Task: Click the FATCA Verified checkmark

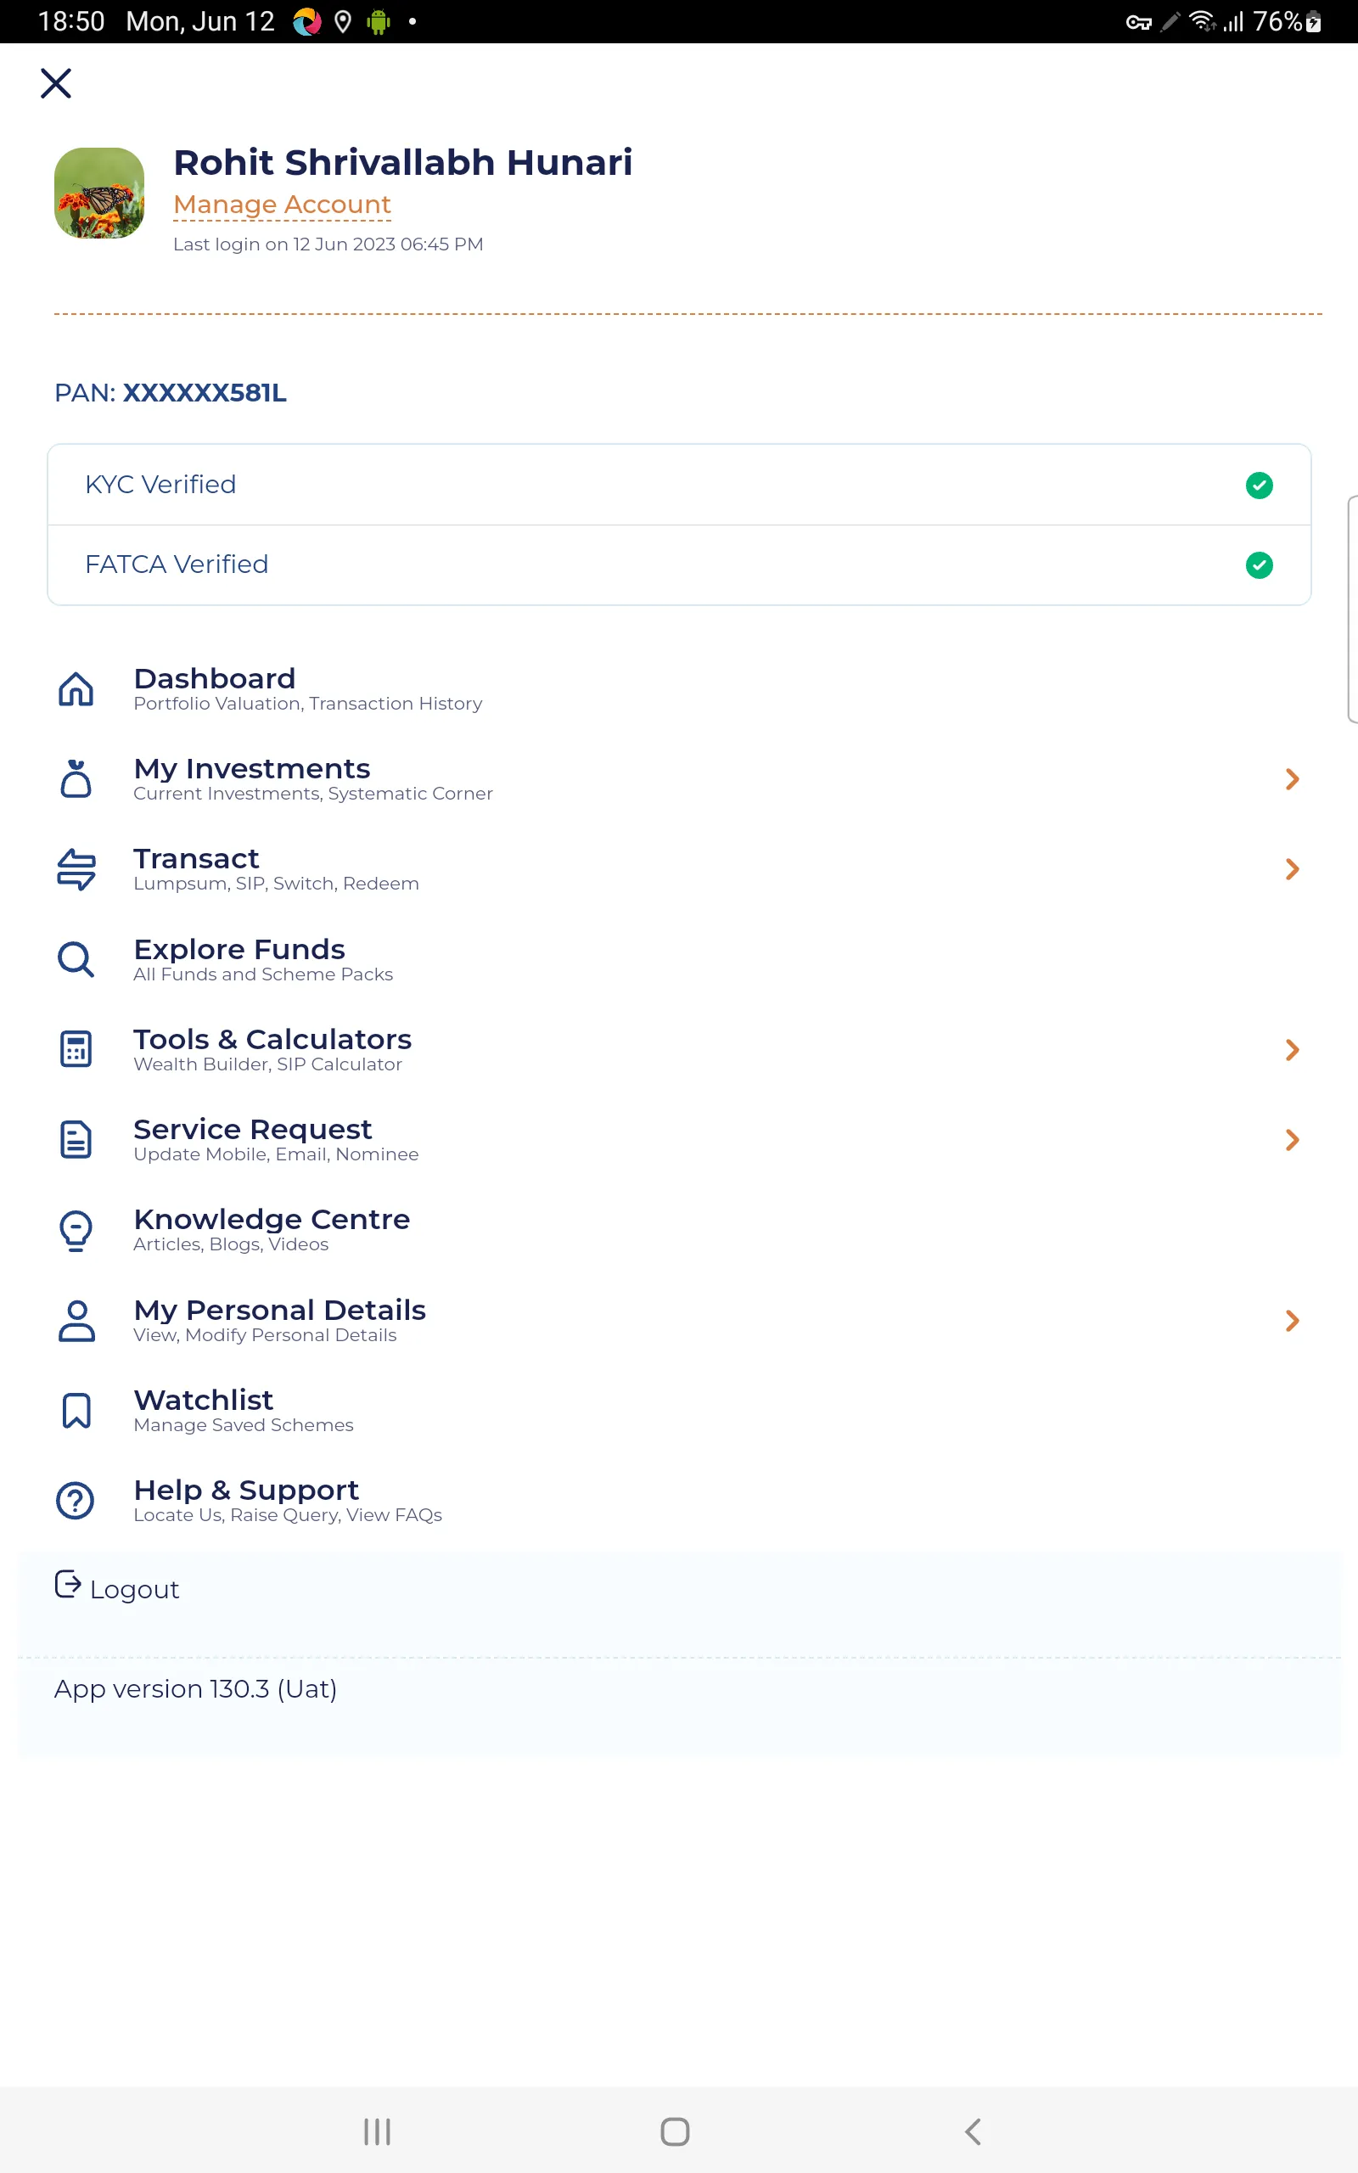Action: tap(1260, 564)
